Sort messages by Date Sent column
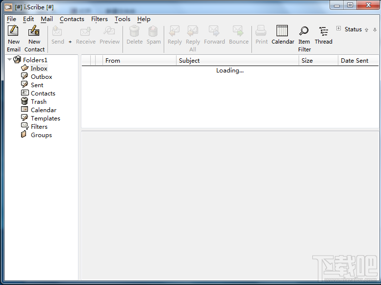The image size is (381, 285). [358, 60]
